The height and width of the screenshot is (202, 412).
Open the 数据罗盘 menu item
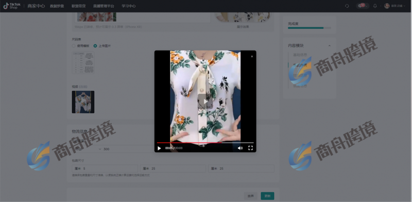(57, 6)
